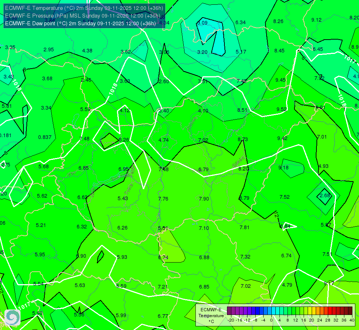Pick the cyan swatch above 0 in the legend
Image resolution: width=359 pixels, height=330 pixels.
pyautogui.click(x=273, y=311)
